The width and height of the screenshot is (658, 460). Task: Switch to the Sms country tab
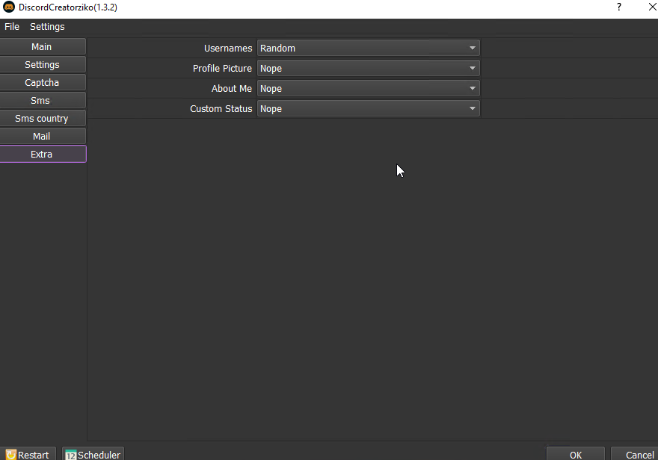(x=43, y=119)
